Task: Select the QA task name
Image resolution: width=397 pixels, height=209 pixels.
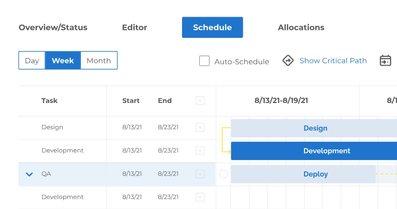Action: (x=46, y=174)
